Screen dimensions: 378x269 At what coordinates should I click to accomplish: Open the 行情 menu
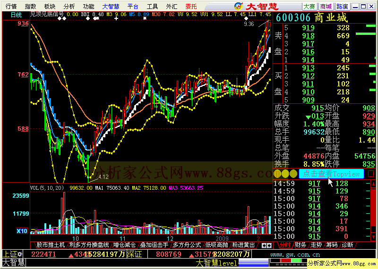coord(11,6)
